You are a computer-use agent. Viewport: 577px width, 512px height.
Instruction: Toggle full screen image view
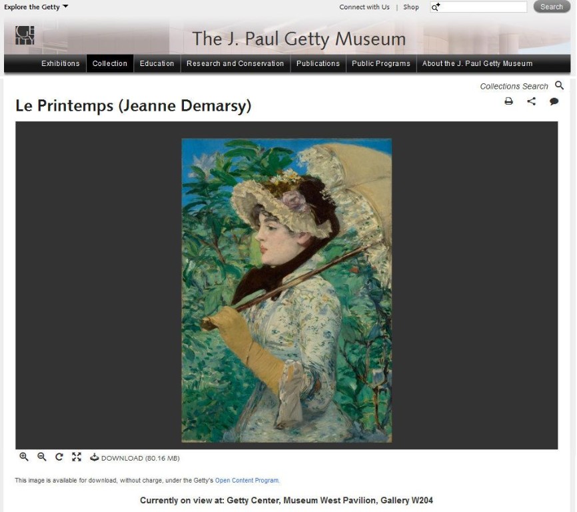point(77,457)
